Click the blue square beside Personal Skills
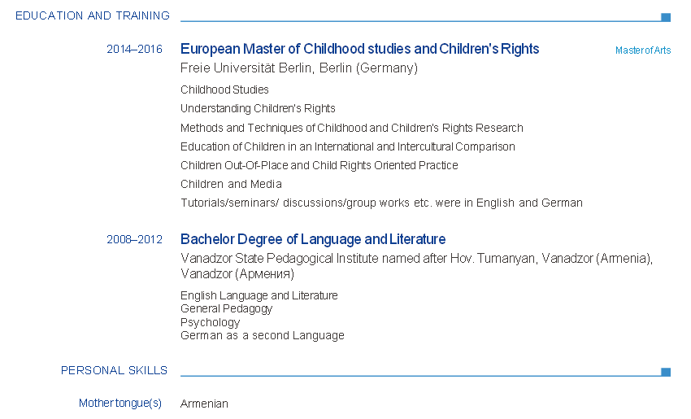Viewport: 691px width, 419px height. click(666, 372)
